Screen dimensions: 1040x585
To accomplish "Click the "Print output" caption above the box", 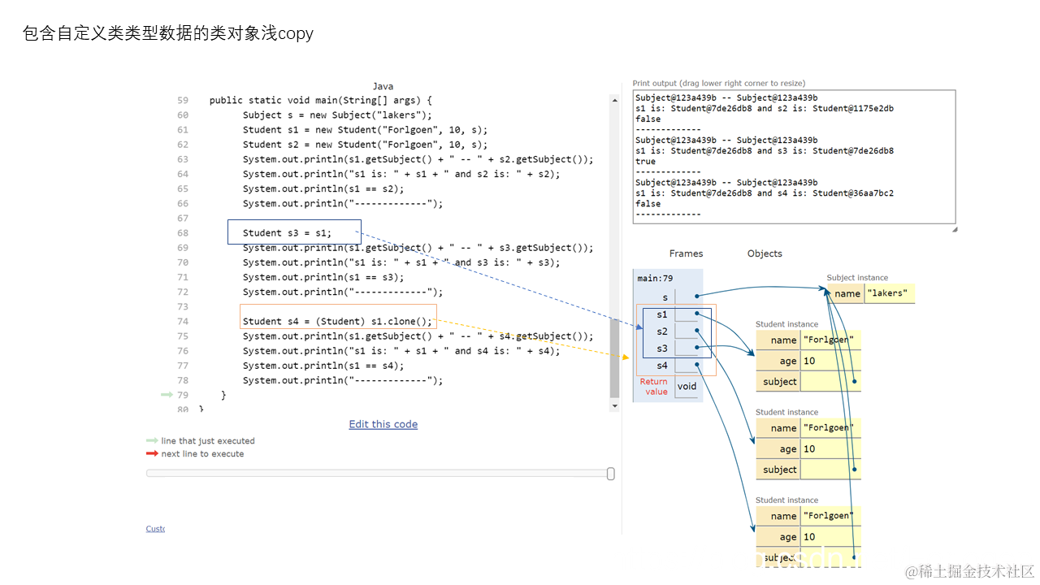I will pyautogui.click(x=719, y=83).
